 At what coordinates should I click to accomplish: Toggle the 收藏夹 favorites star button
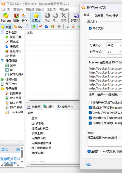[36, 18]
